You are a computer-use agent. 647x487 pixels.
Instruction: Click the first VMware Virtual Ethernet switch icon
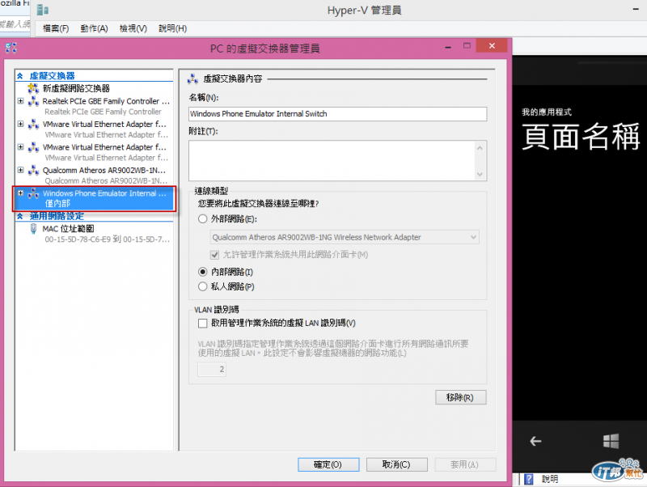33,124
